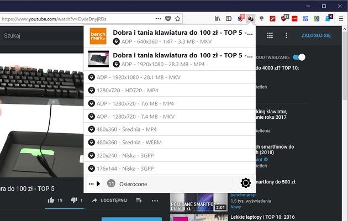Toggle Firefox sidebar icon

[229, 19]
